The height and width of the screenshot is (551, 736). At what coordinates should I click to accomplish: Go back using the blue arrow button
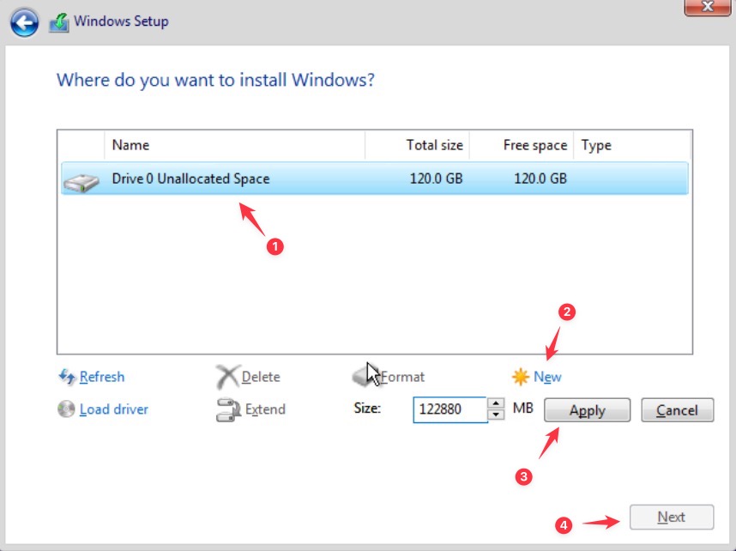[24, 22]
